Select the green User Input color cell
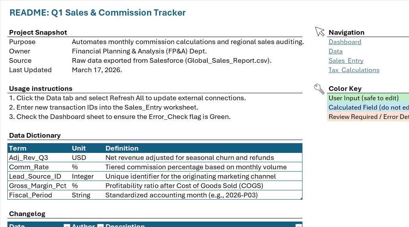 (368, 98)
